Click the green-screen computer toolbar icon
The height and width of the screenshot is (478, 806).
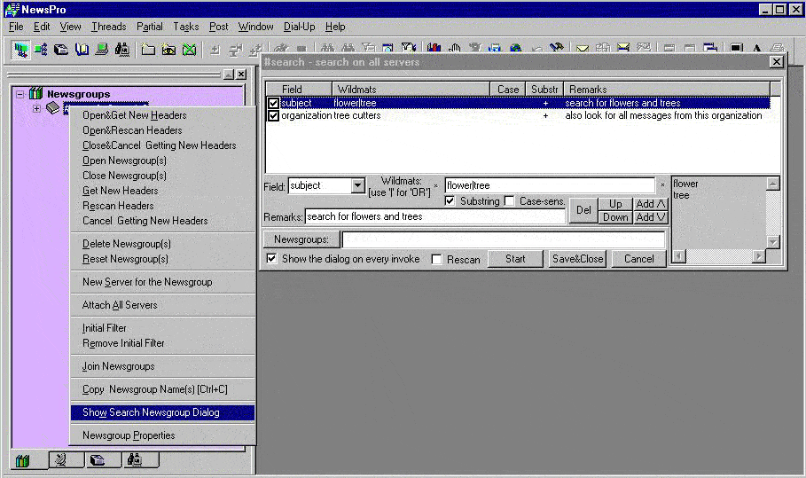click(x=102, y=50)
